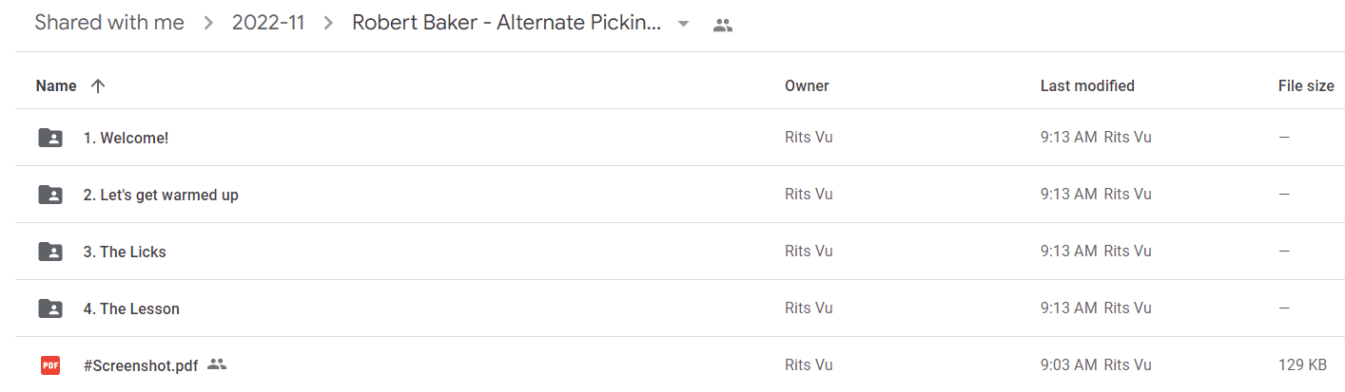Select the 4. The Lesson folder name
The width and height of the screenshot is (1345, 392).
[x=131, y=308]
